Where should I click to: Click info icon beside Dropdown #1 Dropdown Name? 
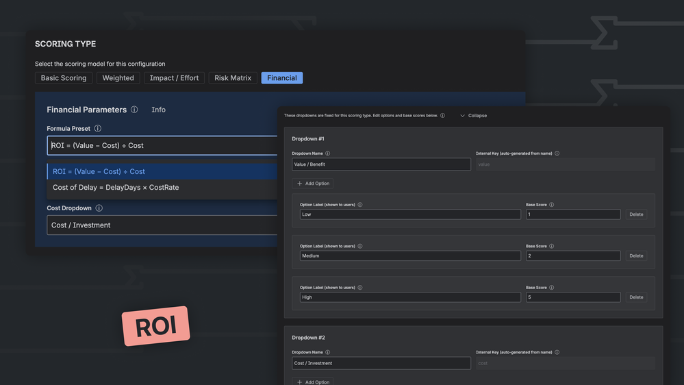[x=327, y=153]
